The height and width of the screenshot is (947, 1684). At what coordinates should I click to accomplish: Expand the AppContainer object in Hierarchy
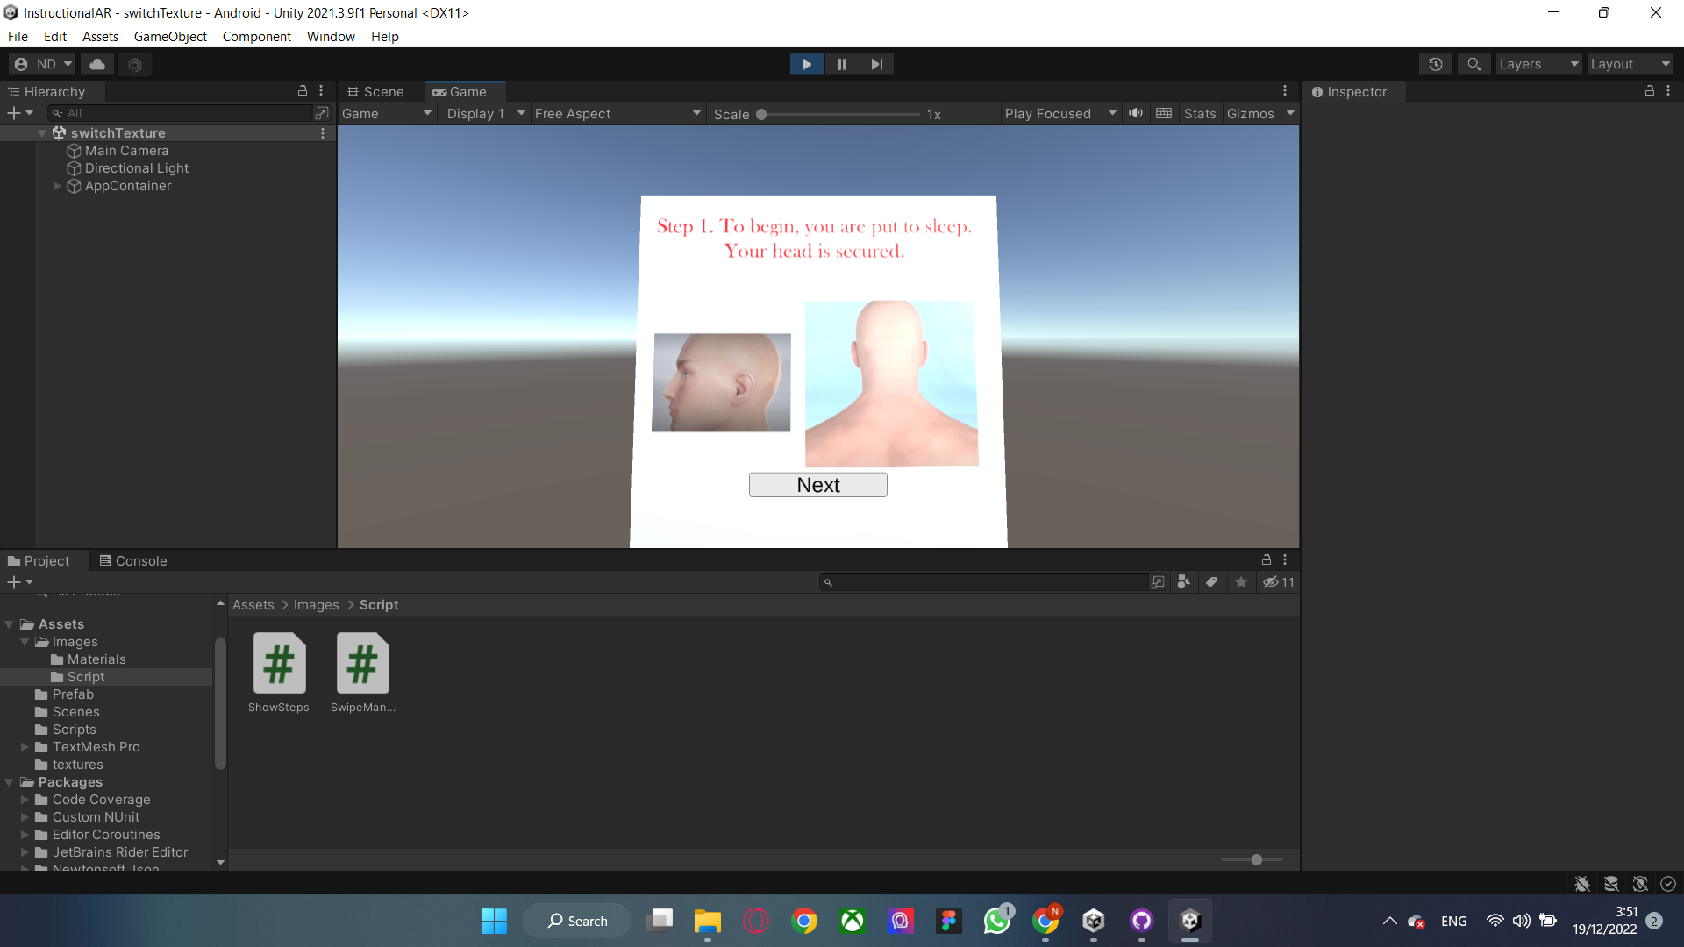pos(57,186)
